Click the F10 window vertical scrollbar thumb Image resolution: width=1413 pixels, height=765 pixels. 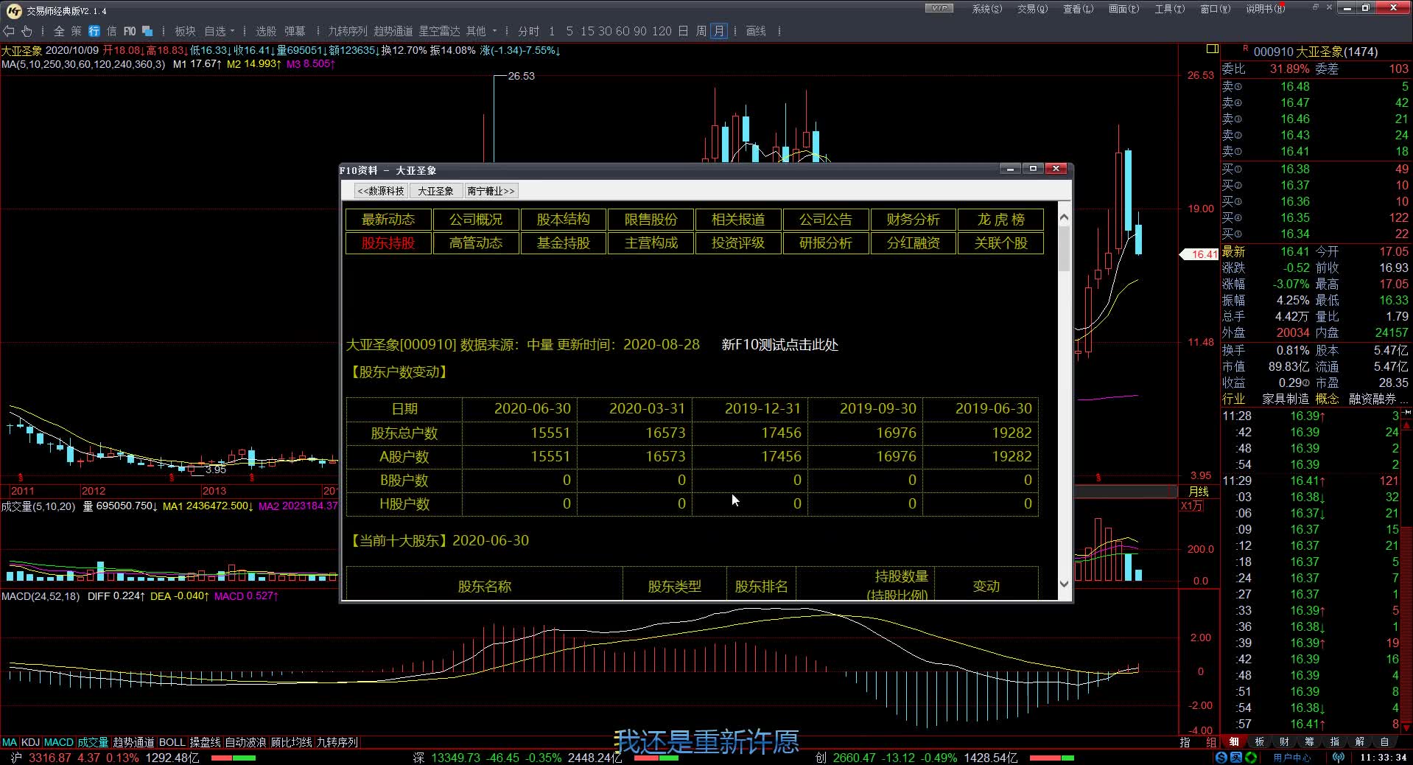(x=1064, y=249)
